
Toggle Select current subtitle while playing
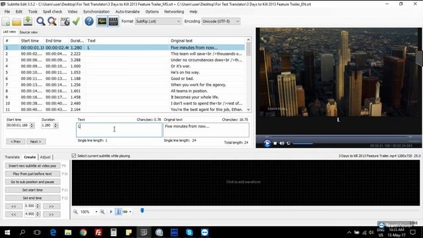tap(74, 156)
